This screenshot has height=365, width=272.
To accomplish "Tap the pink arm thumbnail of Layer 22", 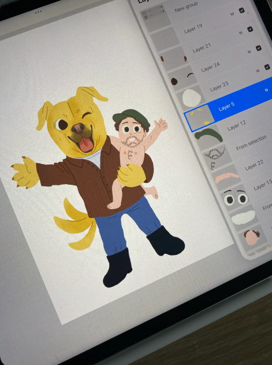I will point(226,177).
